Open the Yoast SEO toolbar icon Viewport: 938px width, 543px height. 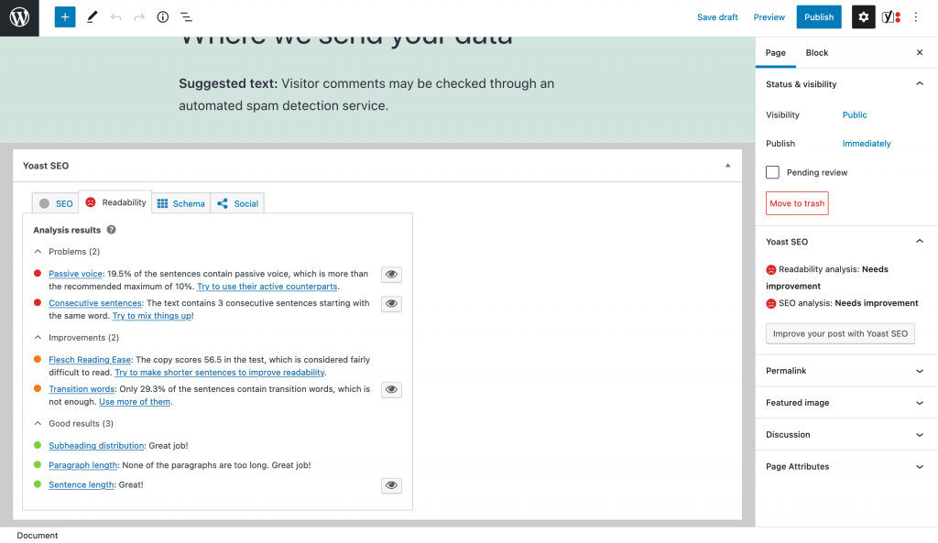(x=890, y=17)
